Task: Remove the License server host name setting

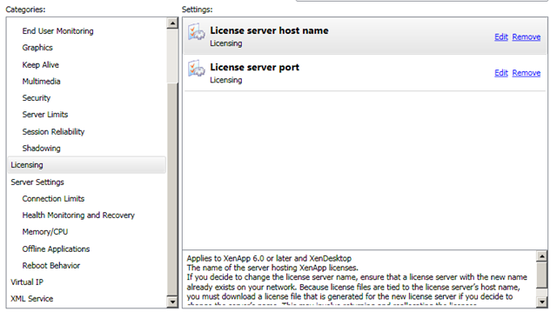Action: [x=526, y=36]
